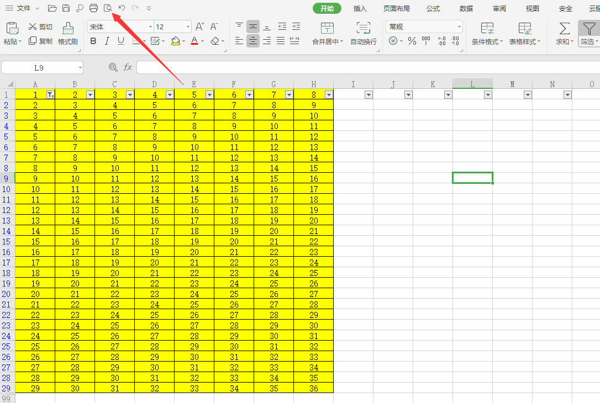Save the workbook with the disk icon
600x403 pixels.
pyautogui.click(x=66, y=8)
